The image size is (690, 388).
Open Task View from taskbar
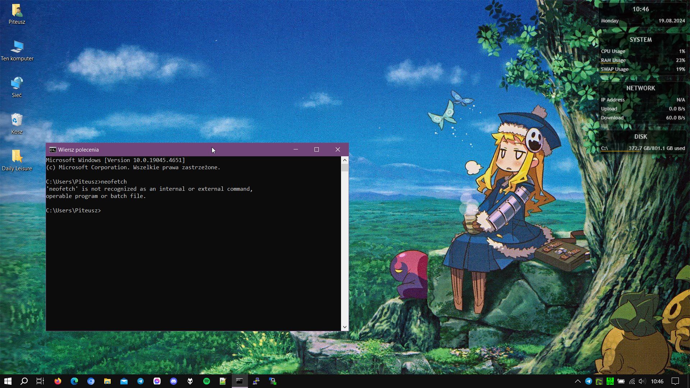40,381
